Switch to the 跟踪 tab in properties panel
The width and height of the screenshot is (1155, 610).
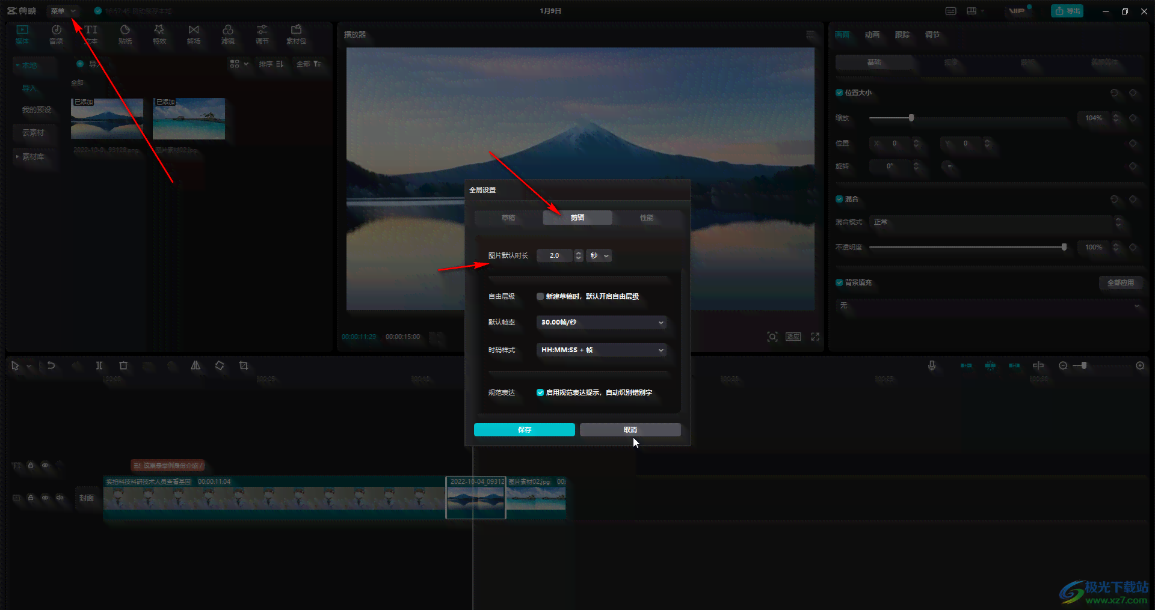pos(902,35)
